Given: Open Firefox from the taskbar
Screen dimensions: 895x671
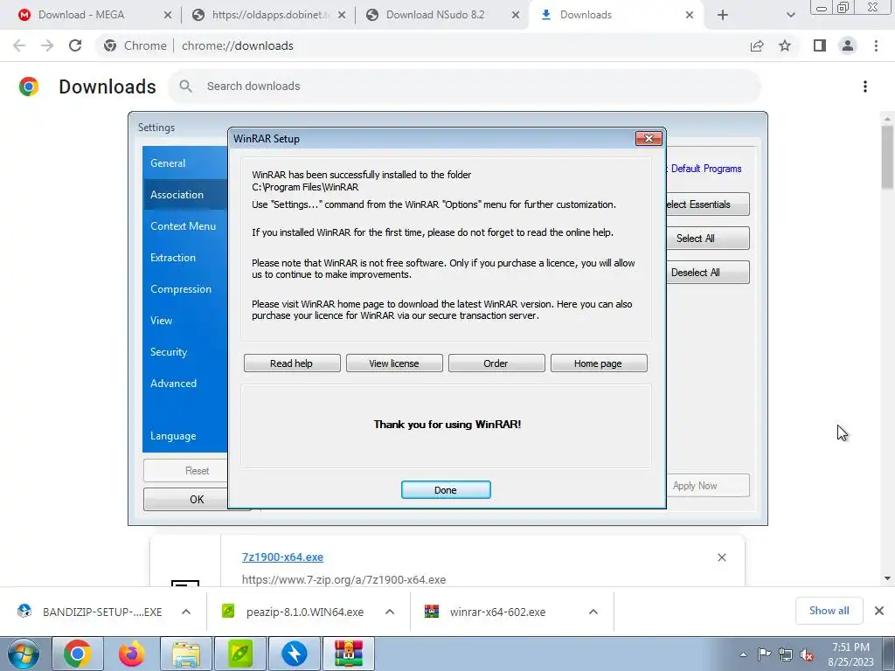Looking at the screenshot, I should 131,654.
